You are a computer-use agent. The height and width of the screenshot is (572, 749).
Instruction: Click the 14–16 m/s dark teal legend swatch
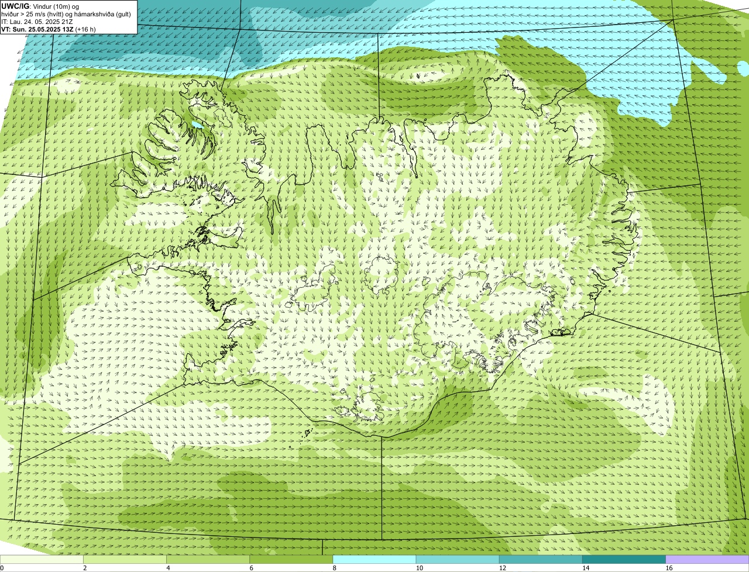(624, 559)
